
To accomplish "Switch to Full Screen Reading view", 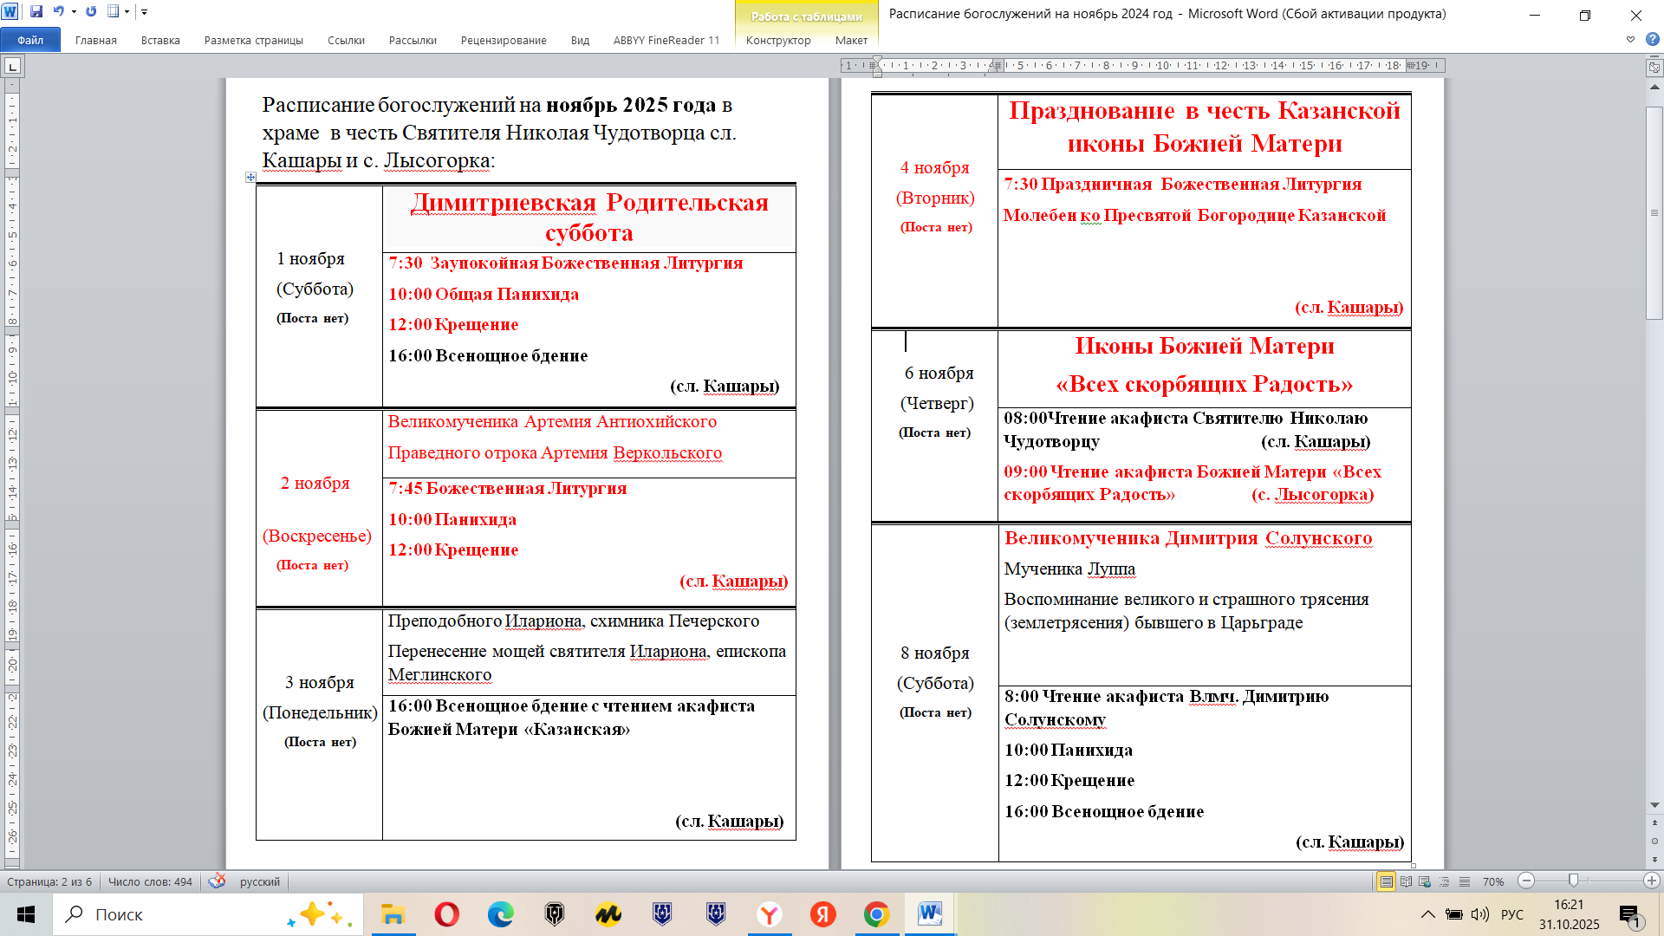I will [1406, 881].
